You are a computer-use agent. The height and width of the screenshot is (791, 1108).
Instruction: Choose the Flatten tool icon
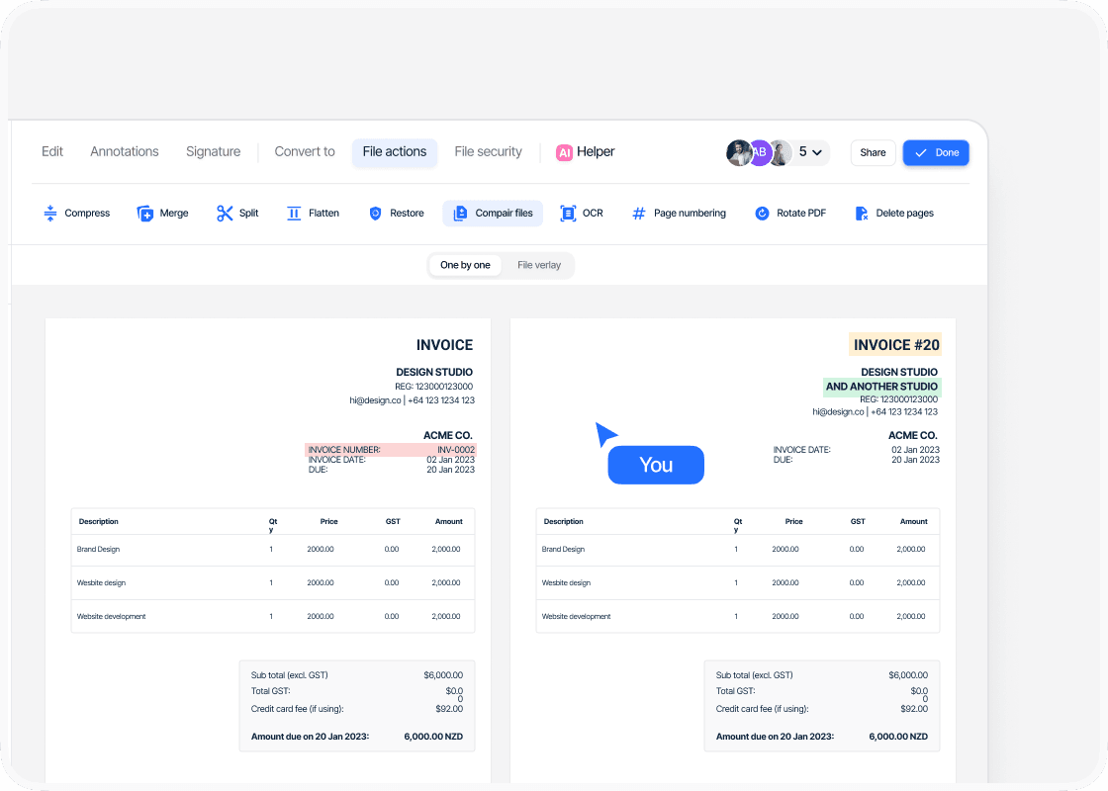(x=294, y=214)
